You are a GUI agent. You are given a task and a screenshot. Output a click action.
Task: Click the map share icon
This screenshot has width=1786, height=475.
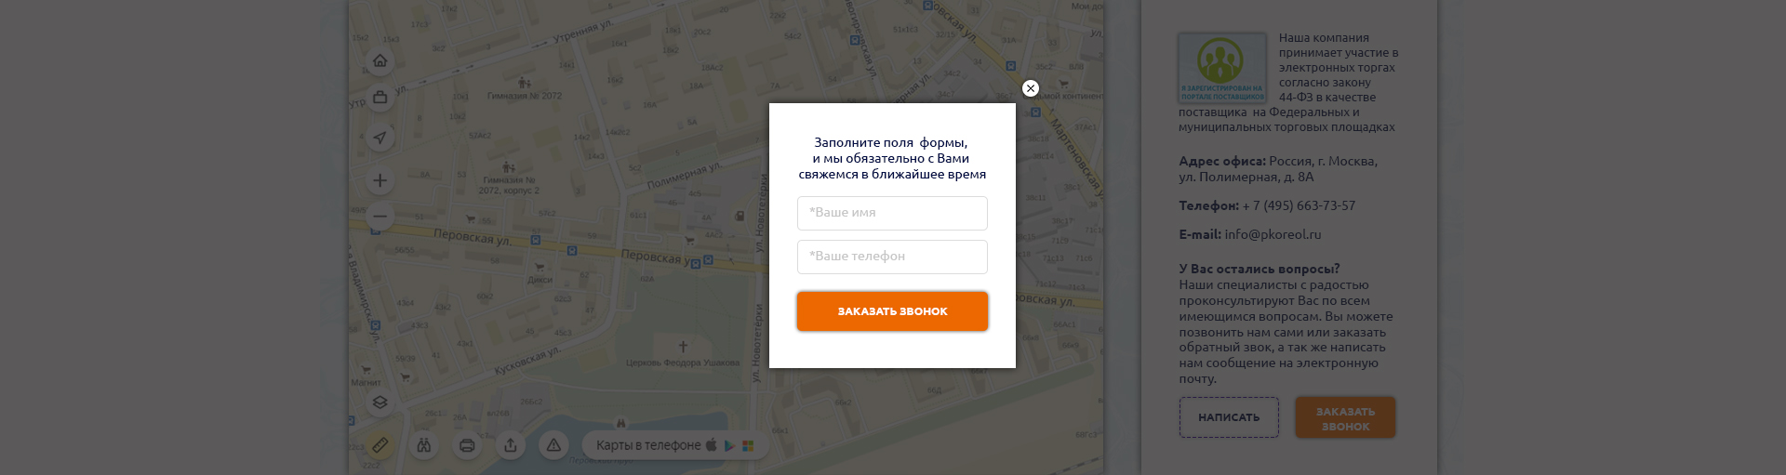(x=511, y=445)
